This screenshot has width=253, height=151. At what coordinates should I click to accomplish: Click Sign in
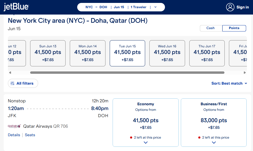[242, 7]
